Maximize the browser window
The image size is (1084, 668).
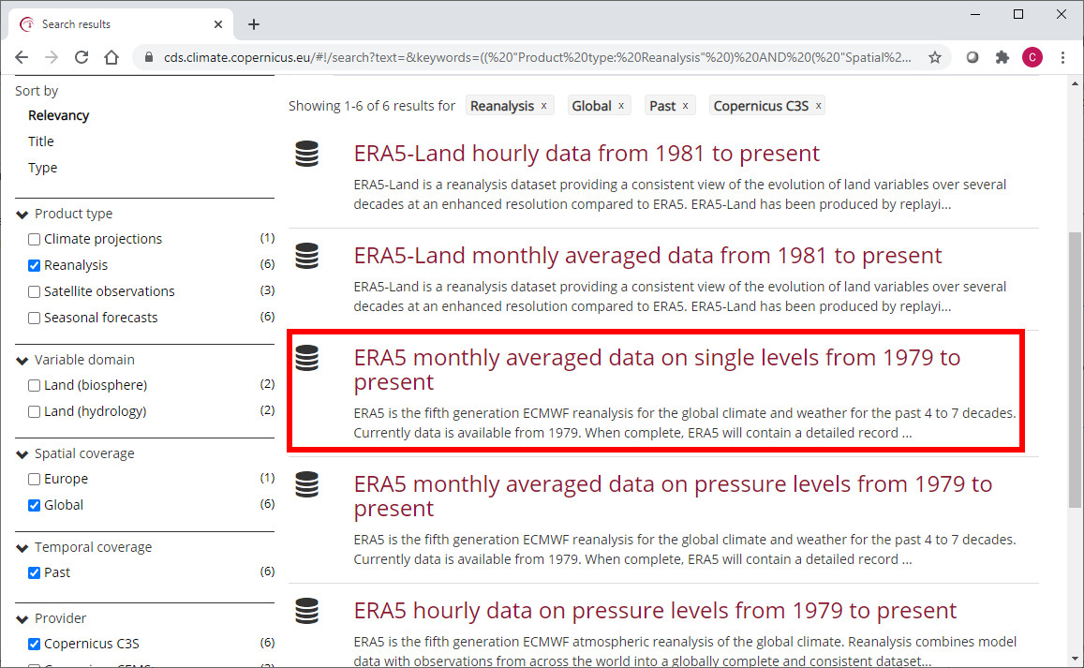1018,14
